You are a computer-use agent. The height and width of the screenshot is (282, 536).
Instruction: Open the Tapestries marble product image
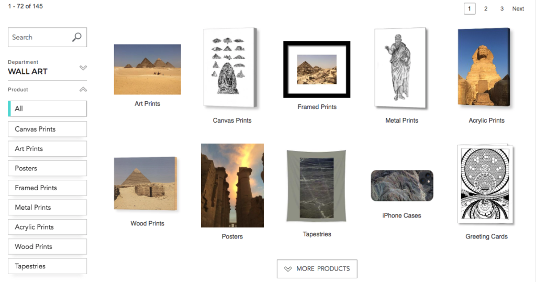(317, 186)
